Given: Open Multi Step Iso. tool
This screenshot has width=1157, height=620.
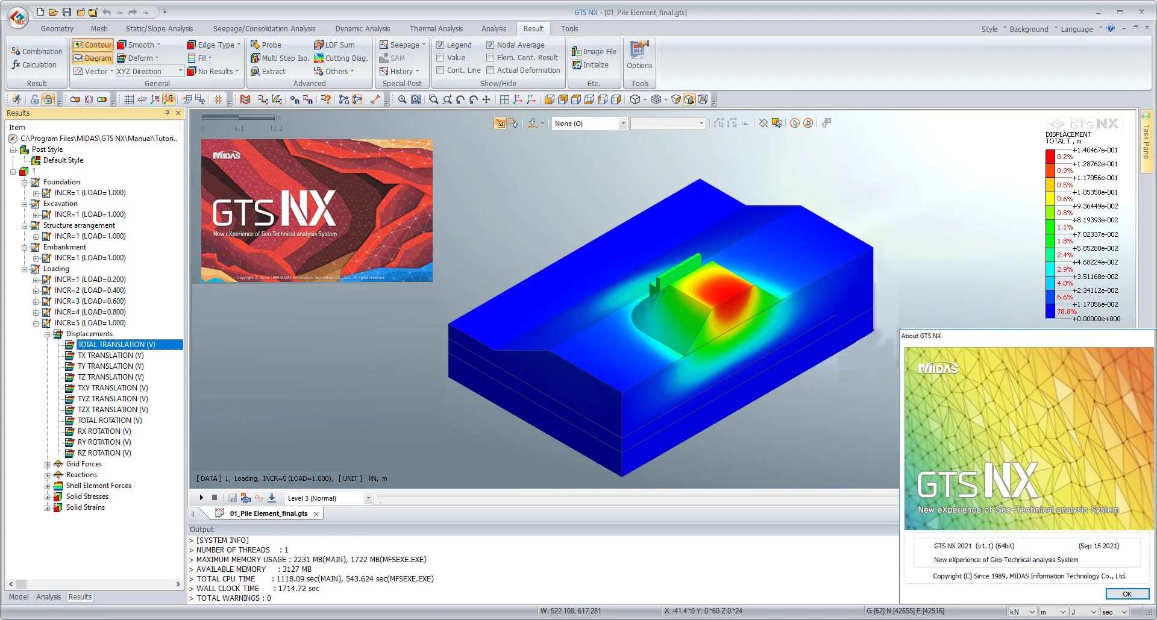Looking at the screenshot, I should point(280,58).
